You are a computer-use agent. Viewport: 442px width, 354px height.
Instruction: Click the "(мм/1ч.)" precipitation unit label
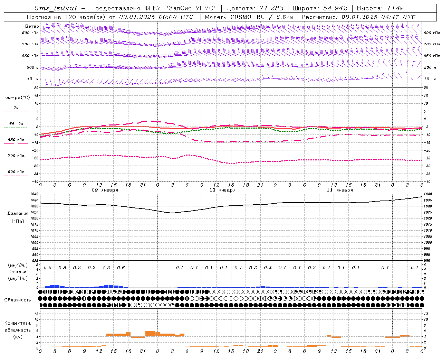tap(18, 278)
